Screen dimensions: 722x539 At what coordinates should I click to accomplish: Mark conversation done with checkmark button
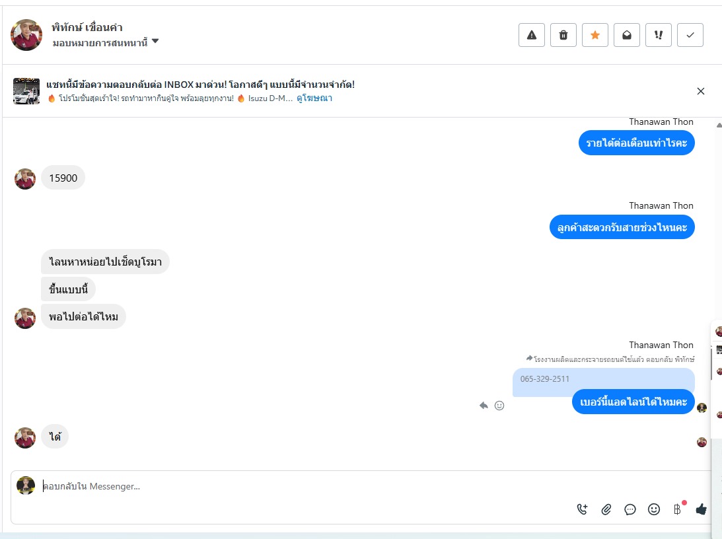click(690, 35)
